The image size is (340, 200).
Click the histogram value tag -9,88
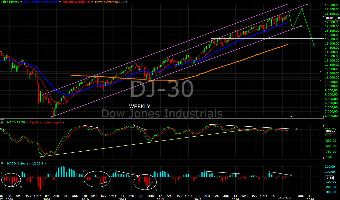[329, 178]
